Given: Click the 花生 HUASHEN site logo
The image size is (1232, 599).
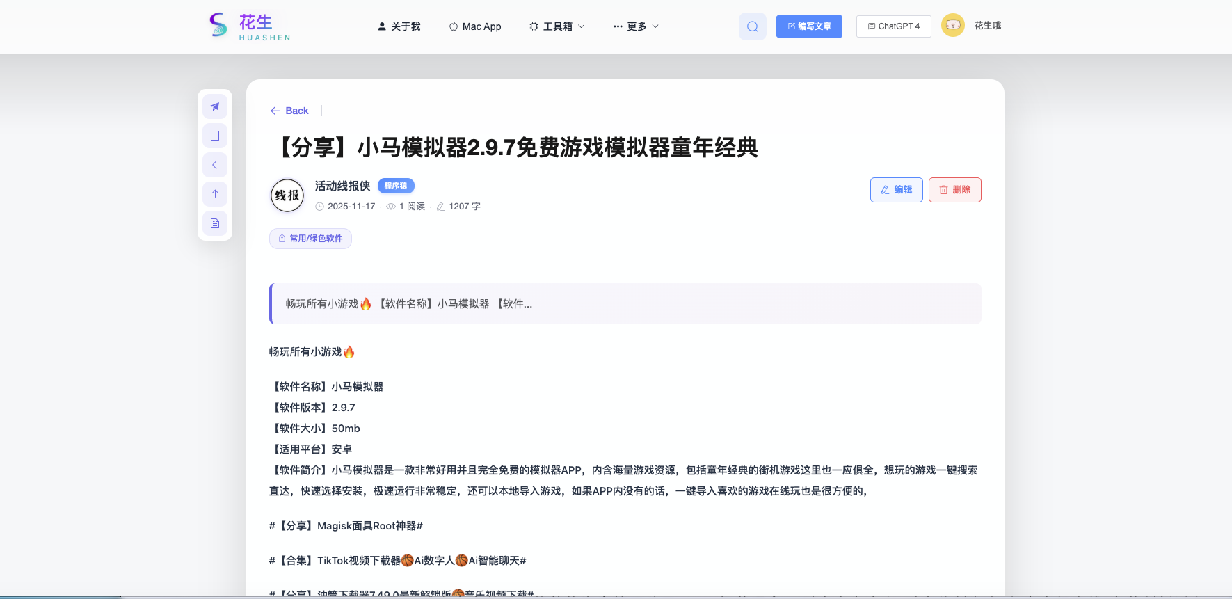Looking at the screenshot, I should (x=250, y=26).
